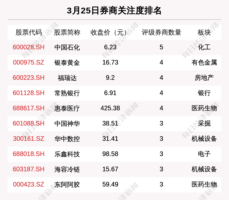Image resolution: width=229 pixels, height=200 pixels.
Task: Click broker count 3 for 乐鑫科技
Action: tap(161, 154)
